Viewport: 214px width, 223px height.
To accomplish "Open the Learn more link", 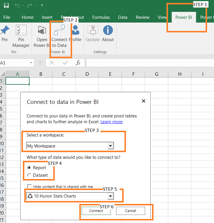I will (111, 122).
